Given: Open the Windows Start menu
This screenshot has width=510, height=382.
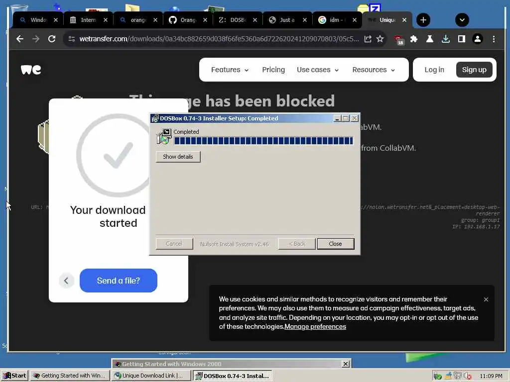Looking at the screenshot, I should point(14,376).
